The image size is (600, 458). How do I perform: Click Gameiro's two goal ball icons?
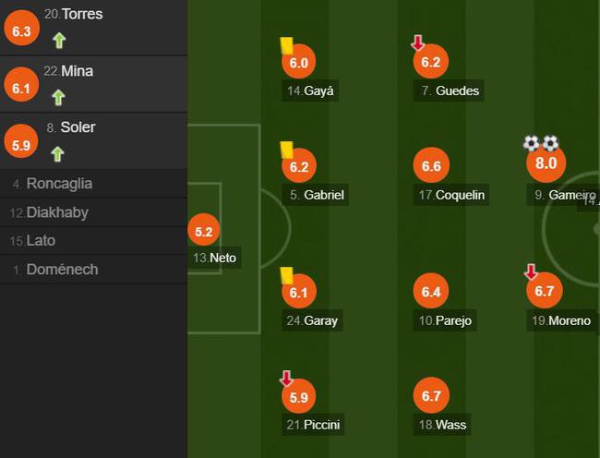pyautogui.click(x=541, y=143)
